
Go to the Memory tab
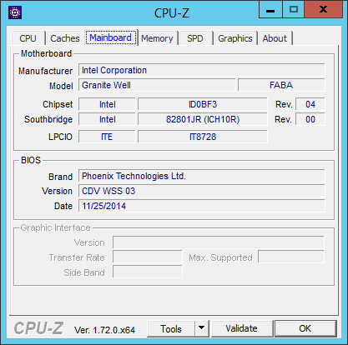click(x=157, y=38)
